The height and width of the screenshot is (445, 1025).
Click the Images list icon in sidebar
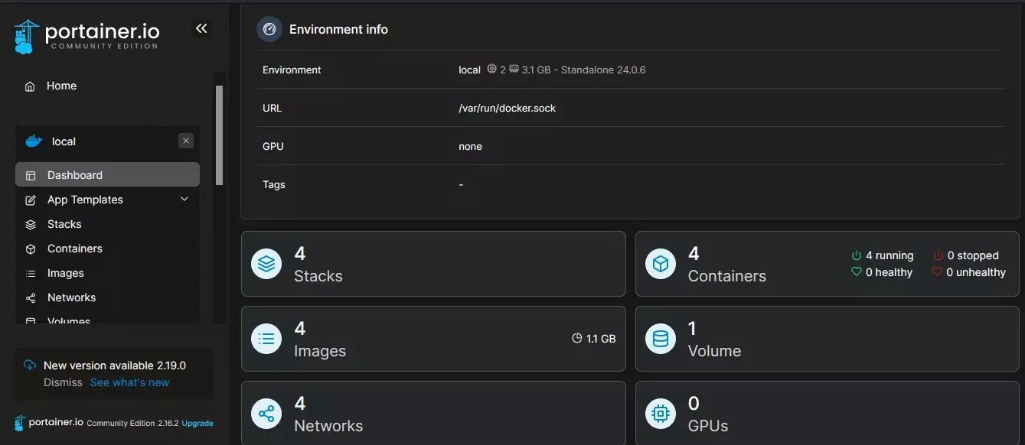[31, 274]
